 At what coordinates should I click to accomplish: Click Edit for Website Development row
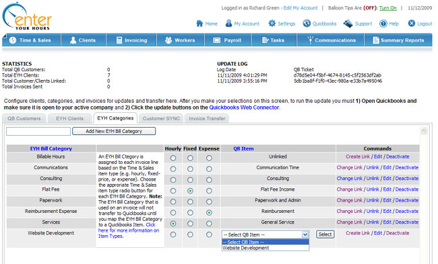pyautogui.click(x=378, y=233)
